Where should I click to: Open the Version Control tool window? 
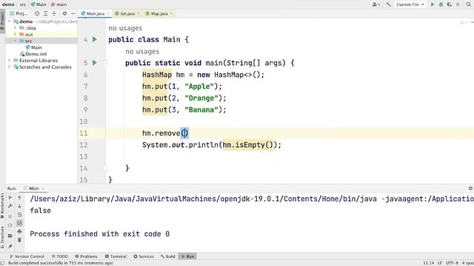tap(27, 256)
